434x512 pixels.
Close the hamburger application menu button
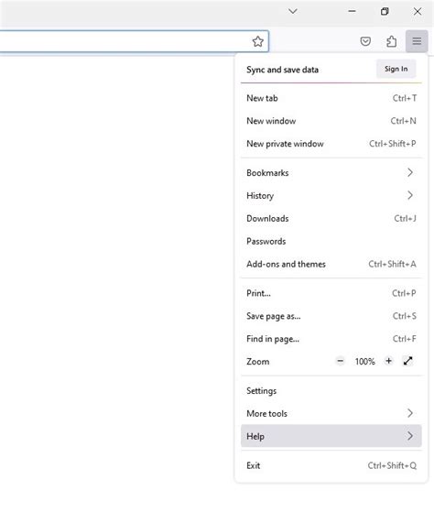(x=417, y=41)
